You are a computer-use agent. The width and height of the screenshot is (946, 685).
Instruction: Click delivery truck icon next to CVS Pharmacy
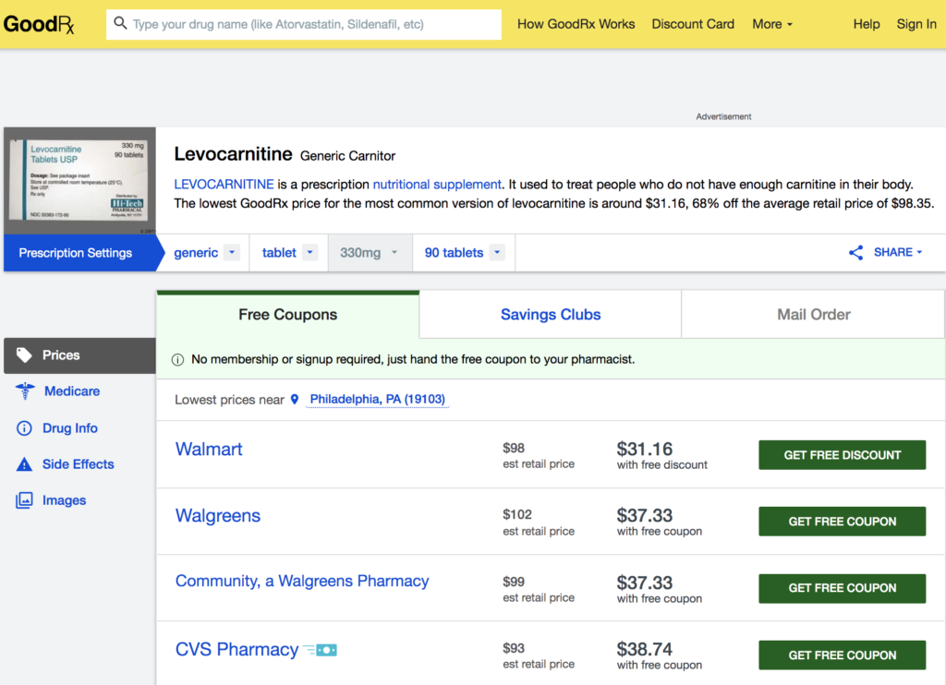pyautogui.click(x=323, y=649)
